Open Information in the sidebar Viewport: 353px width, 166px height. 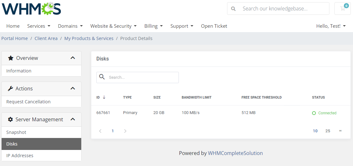coord(42,71)
